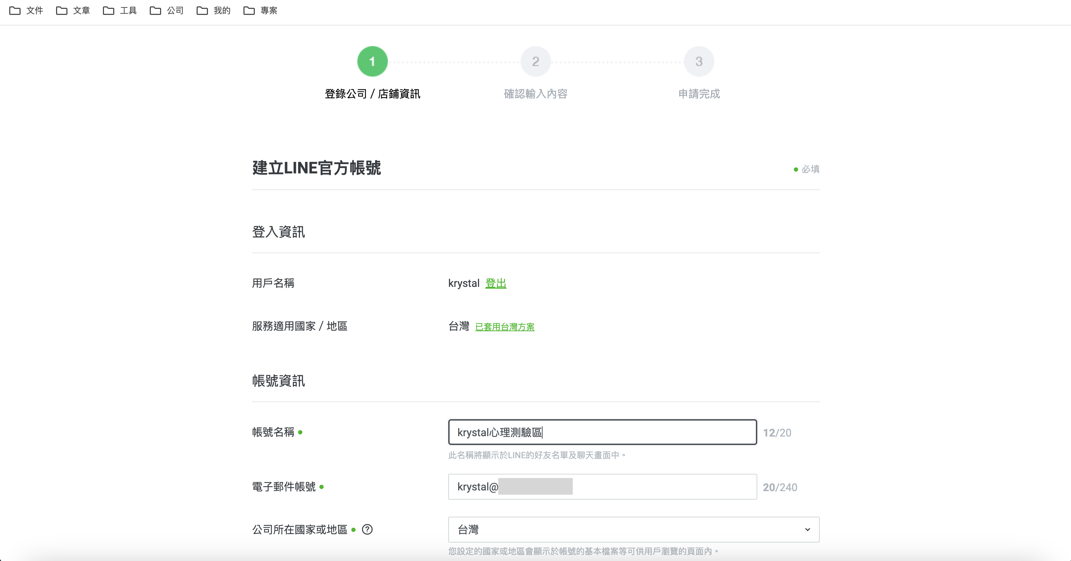Image resolution: width=1071 pixels, height=561 pixels.
Task: Focus the 電子郵件帳號 input field
Action: click(603, 487)
